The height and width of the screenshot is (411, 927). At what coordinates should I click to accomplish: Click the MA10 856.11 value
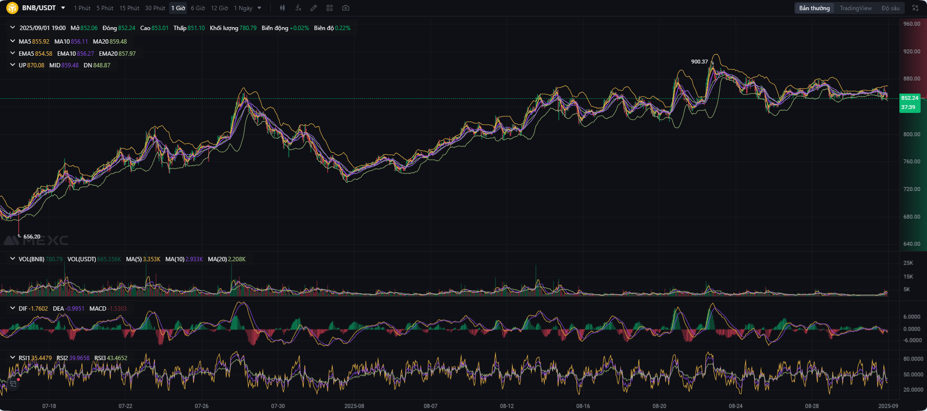71,42
